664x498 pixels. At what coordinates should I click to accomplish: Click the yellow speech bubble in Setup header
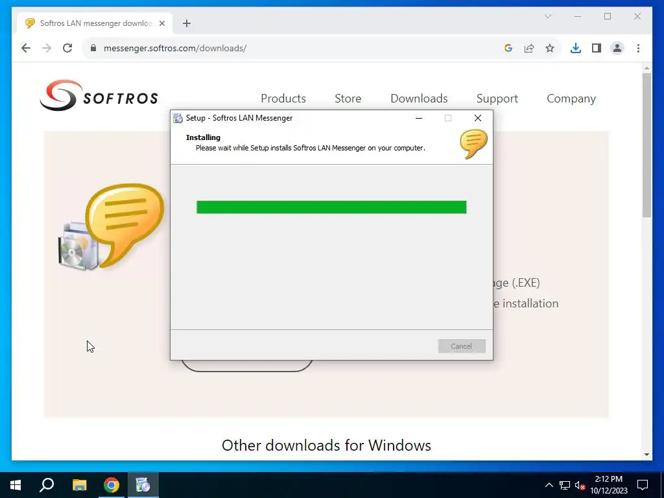(x=473, y=144)
